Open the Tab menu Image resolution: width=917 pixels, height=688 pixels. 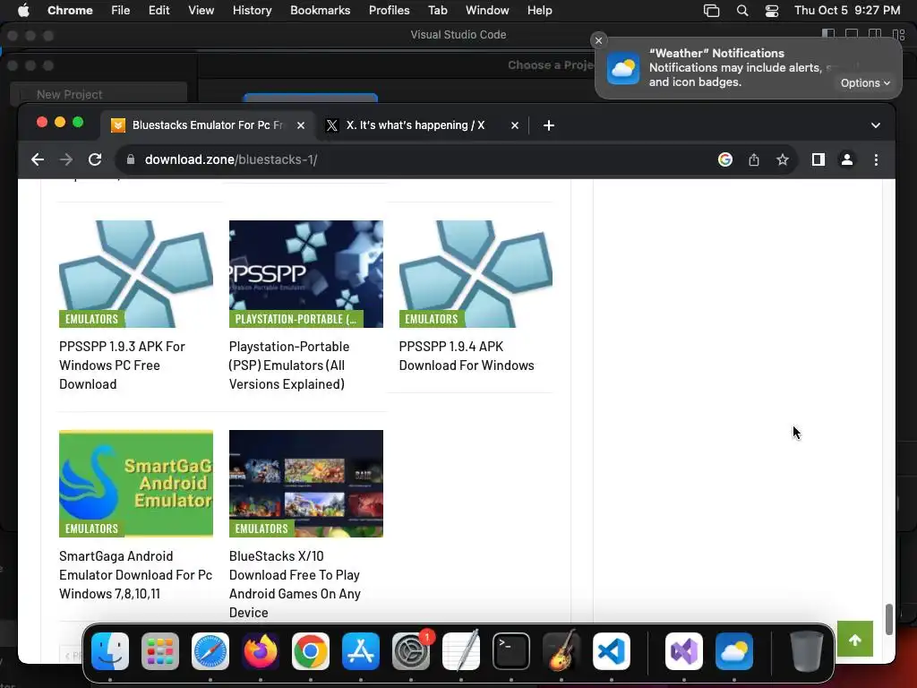[437, 11]
